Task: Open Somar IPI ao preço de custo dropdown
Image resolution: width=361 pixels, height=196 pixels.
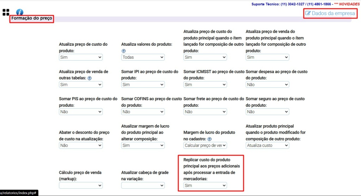Action: pos(143,84)
